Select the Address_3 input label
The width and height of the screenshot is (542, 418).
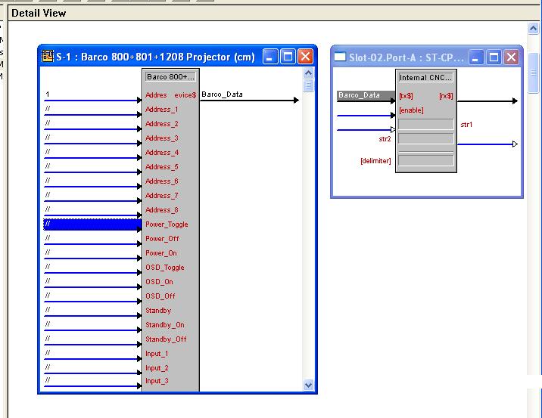click(x=162, y=138)
